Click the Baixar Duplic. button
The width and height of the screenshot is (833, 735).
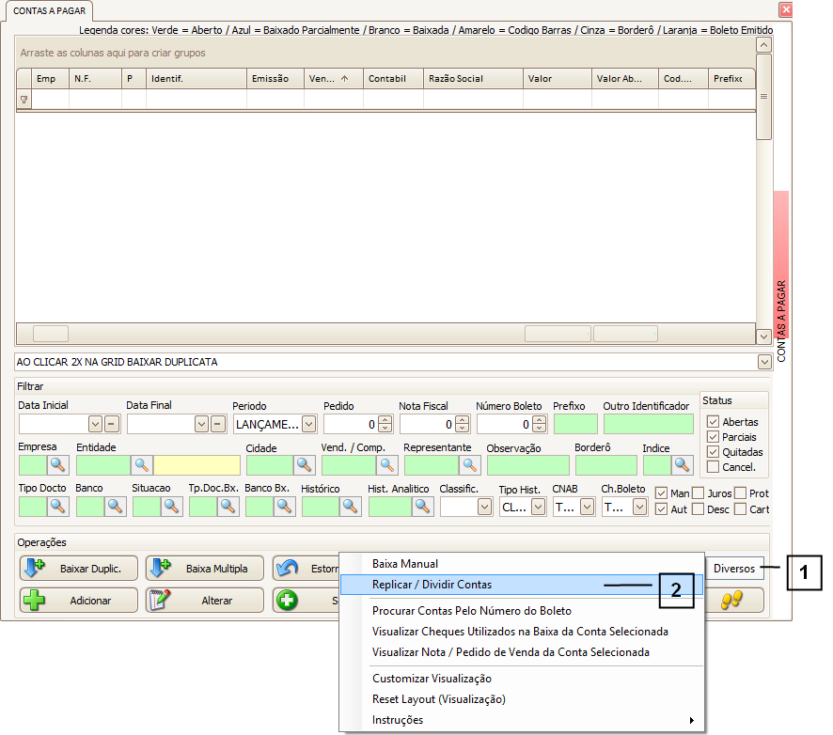79,569
